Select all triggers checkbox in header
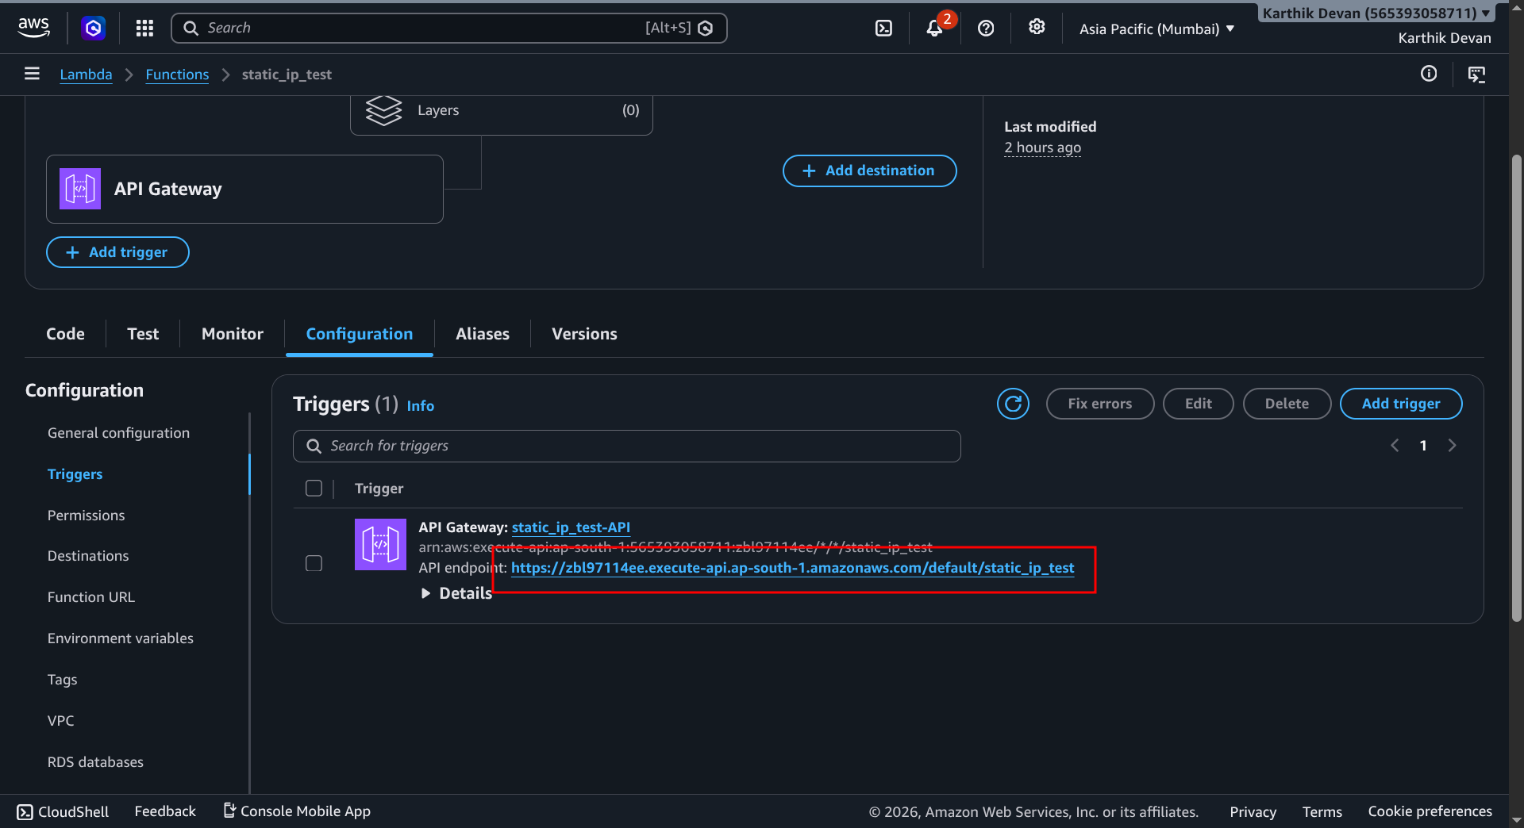The height and width of the screenshot is (828, 1524). (314, 489)
